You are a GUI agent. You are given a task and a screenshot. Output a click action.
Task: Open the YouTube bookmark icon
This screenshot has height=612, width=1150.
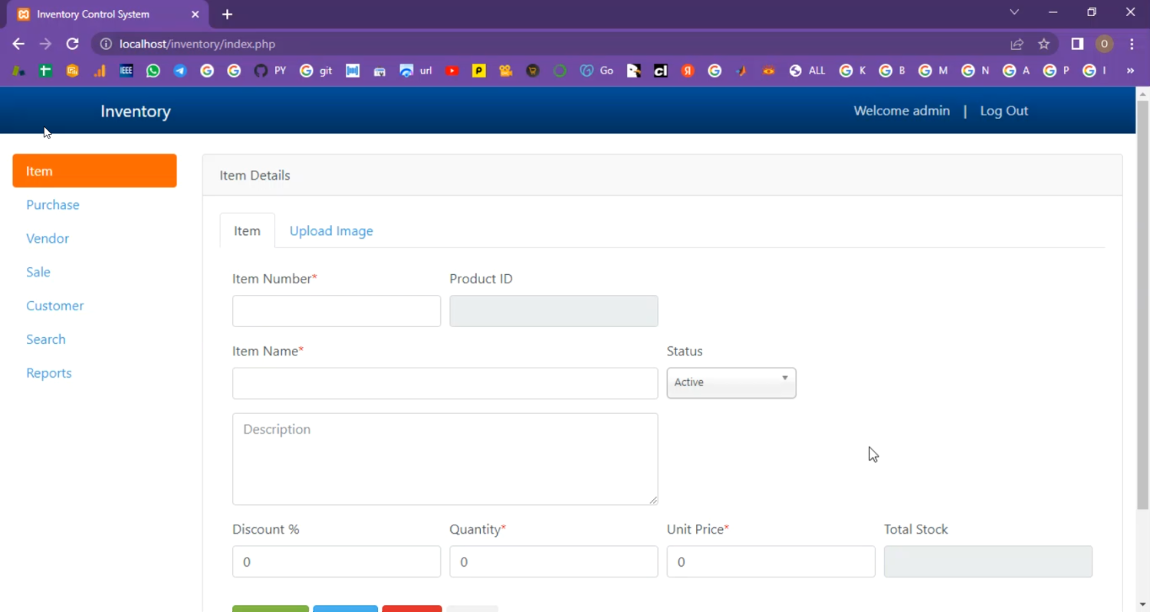[452, 70]
